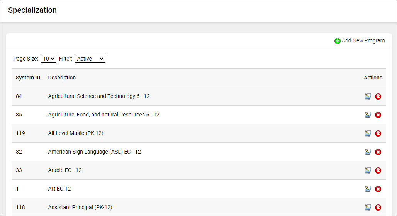Edit American Sign Language (ASL) EC - 12
This screenshot has height=216, width=397.
click(368, 152)
